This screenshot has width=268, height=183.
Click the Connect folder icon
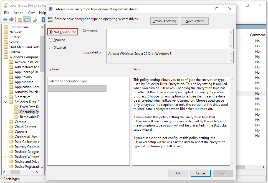point(11,132)
